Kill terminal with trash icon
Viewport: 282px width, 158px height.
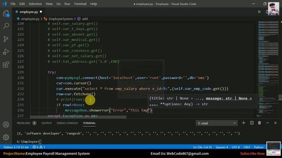click(x=260, y=123)
